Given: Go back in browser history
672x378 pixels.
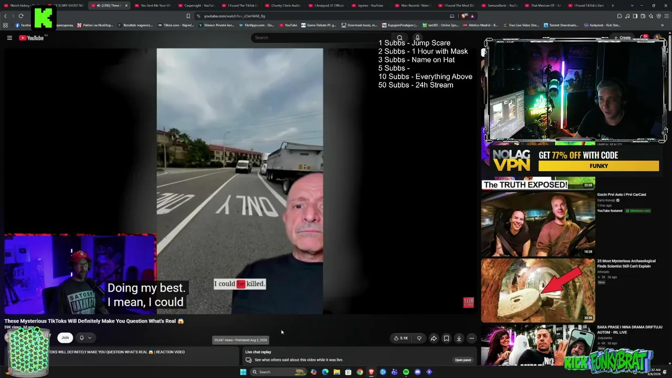Looking at the screenshot, I should tap(5, 16).
